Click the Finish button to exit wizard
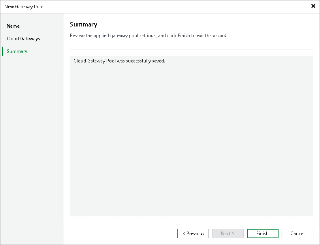Image resolution: width=320 pixels, height=245 pixels. click(x=262, y=233)
